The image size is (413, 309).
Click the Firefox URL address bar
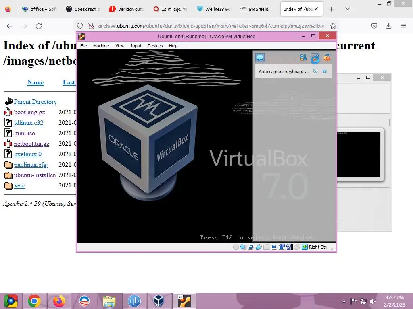tap(212, 26)
